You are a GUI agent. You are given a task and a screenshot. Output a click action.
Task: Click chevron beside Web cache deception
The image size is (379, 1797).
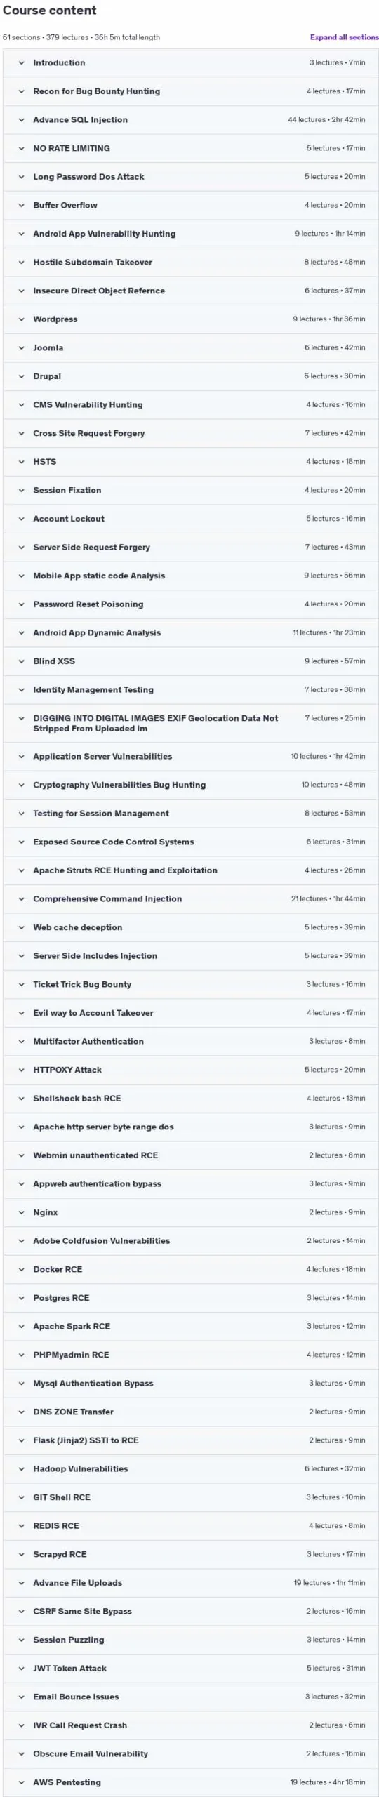point(21,927)
